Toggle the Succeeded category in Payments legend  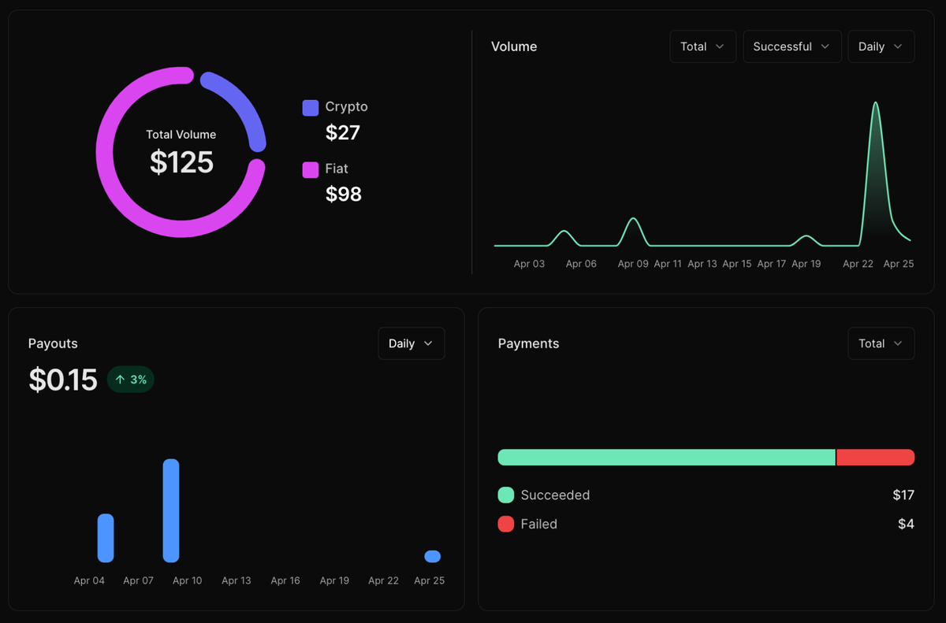coord(554,495)
